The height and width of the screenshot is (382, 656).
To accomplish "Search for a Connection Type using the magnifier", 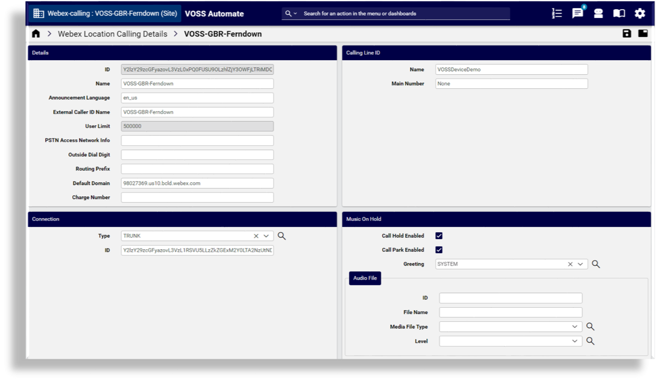I will [282, 236].
